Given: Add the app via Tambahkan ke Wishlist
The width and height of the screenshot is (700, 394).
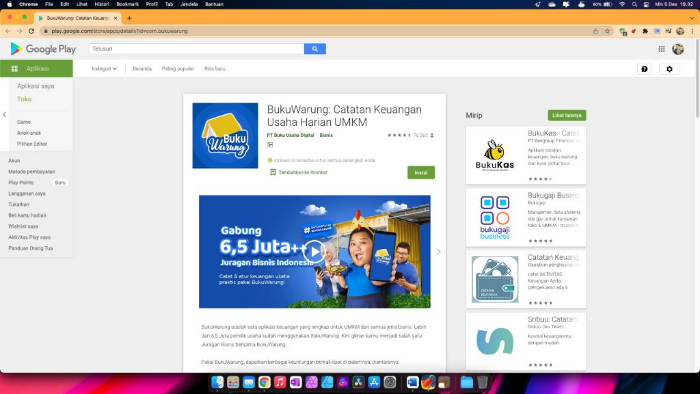Looking at the screenshot, I should (x=299, y=172).
